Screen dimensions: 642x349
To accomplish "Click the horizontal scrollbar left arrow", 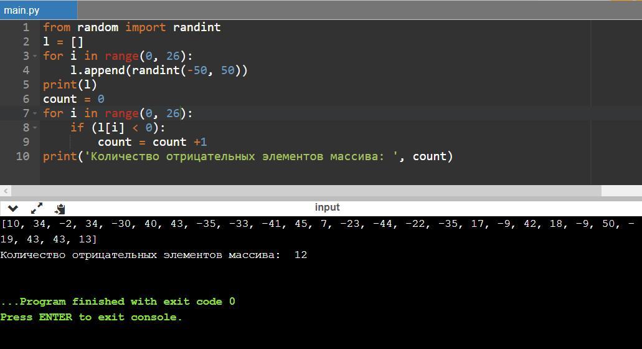I will pos(6,191).
